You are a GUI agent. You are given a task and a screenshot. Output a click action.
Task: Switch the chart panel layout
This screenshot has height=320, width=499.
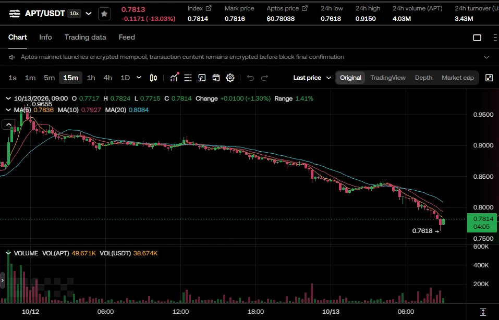coord(477,38)
